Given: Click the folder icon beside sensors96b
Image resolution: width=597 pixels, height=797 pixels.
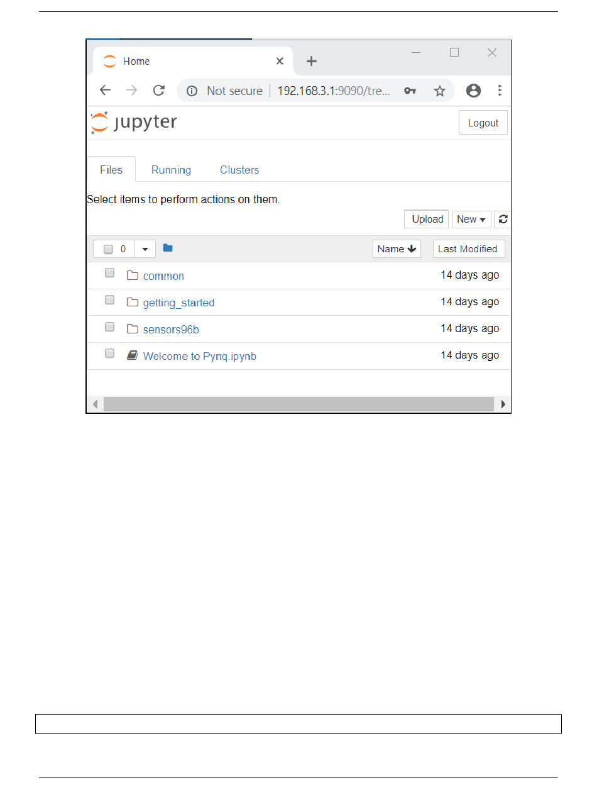Looking at the screenshot, I should pyautogui.click(x=132, y=329).
